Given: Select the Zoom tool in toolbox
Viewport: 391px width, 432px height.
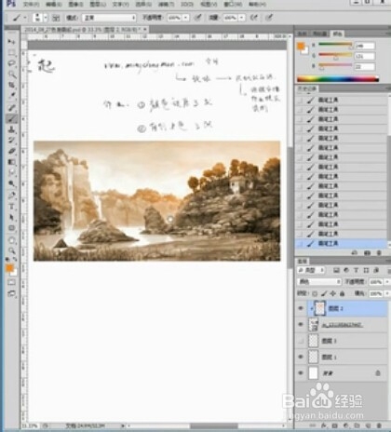Looking at the screenshot, I should (11, 250).
